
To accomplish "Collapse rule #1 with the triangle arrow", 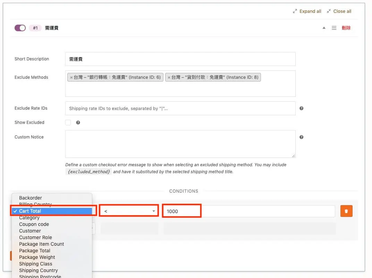I will tap(324, 28).
